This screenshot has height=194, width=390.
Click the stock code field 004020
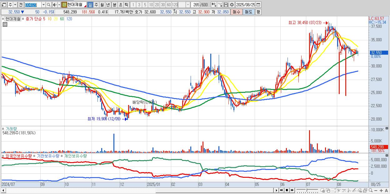(x=32, y=5)
